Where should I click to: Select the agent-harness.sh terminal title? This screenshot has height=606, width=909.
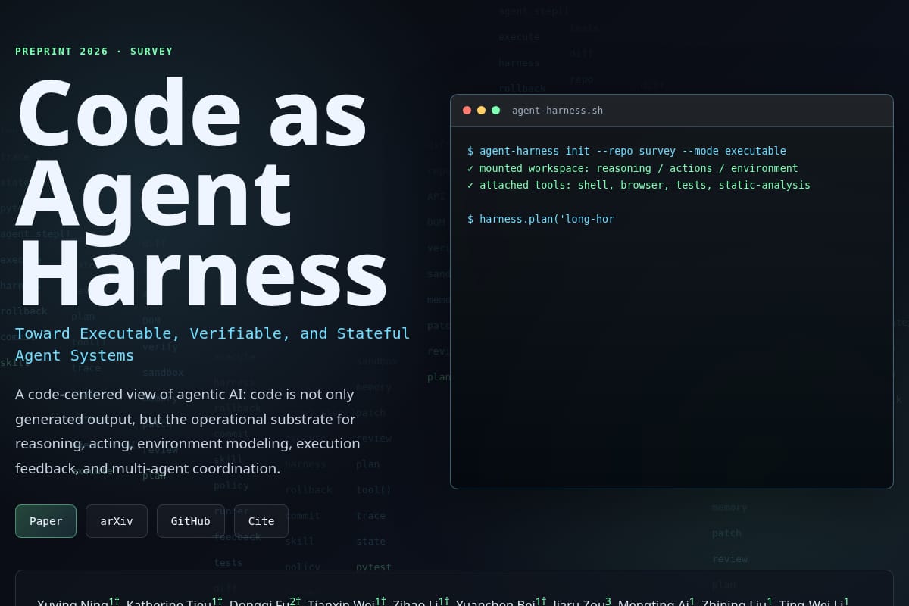[x=558, y=111]
